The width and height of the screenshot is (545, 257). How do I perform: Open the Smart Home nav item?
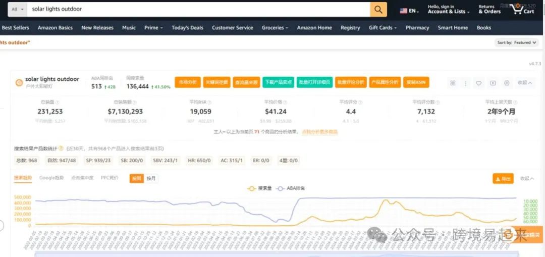[x=453, y=28]
